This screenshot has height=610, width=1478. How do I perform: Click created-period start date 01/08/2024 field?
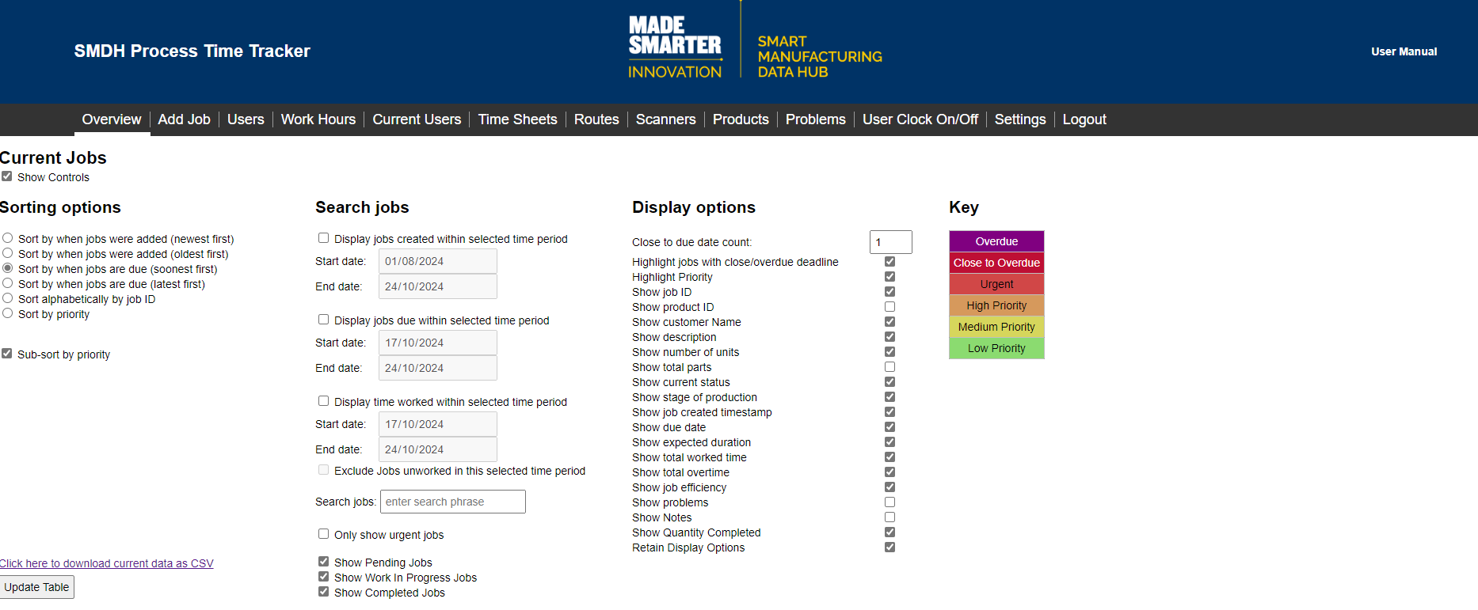click(x=438, y=261)
